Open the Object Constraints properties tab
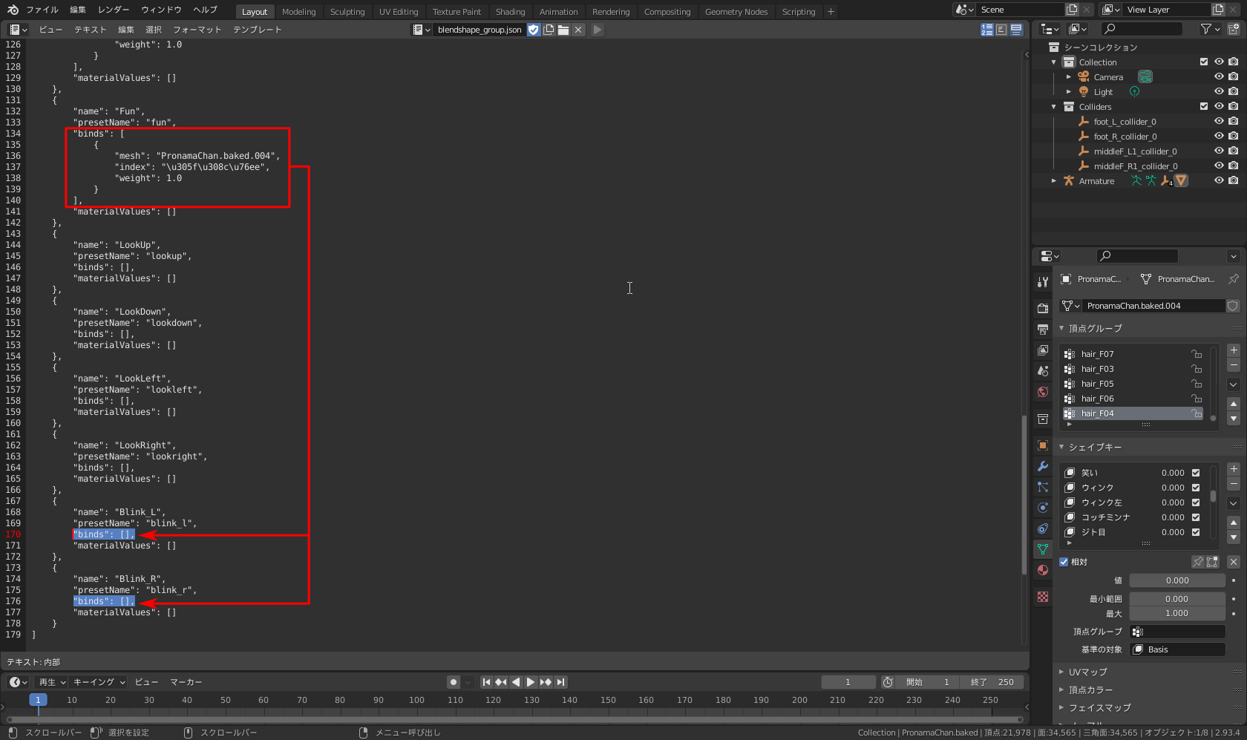This screenshot has height=740, width=1247. coord(1043,528)
